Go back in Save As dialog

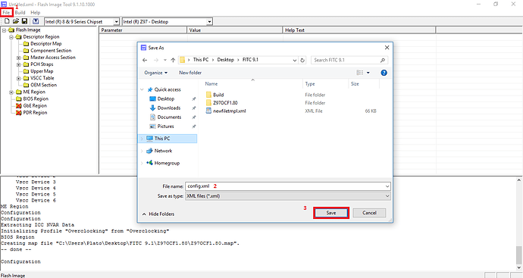145,60
